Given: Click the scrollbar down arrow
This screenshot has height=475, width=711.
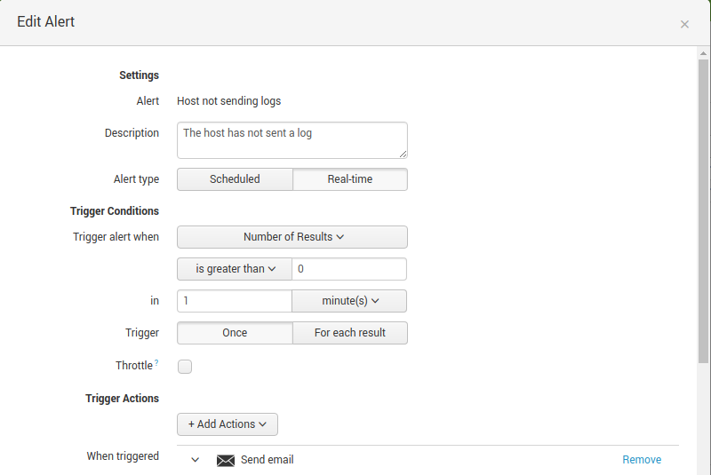Looking at the screenshot, I should (703, 468).
